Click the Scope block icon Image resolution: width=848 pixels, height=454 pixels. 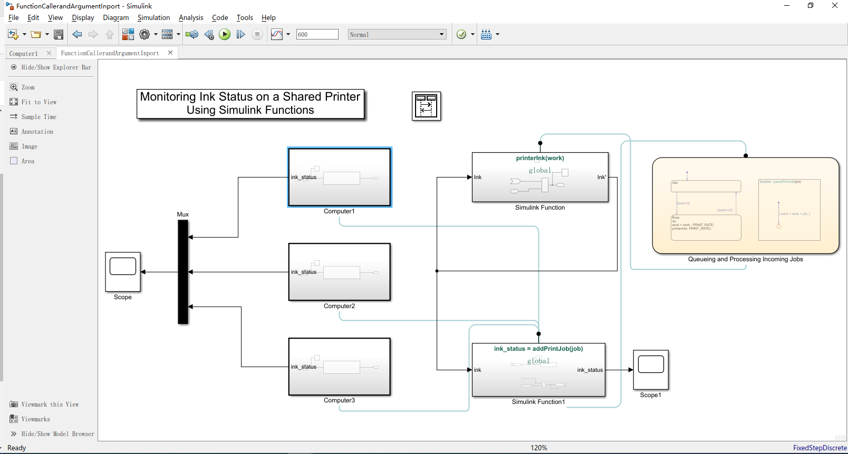(123, 272)
